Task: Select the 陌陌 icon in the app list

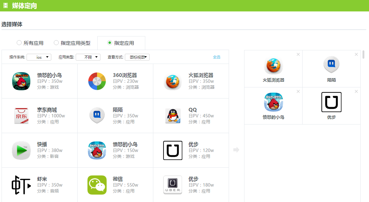Action: point(97,115)
